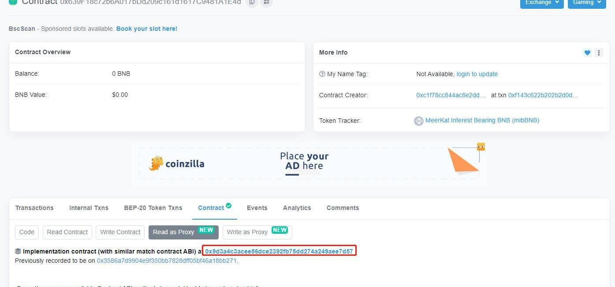
Task: Click the small ad icon on the banner corner
Action: (481, 147)
